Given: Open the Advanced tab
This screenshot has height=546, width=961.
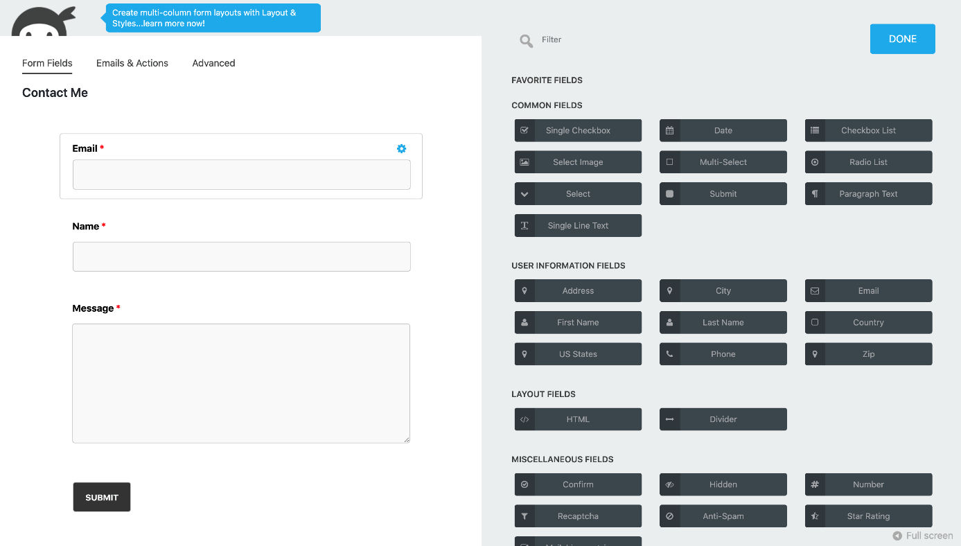Looking at the screenshot, I should [213, 63].
